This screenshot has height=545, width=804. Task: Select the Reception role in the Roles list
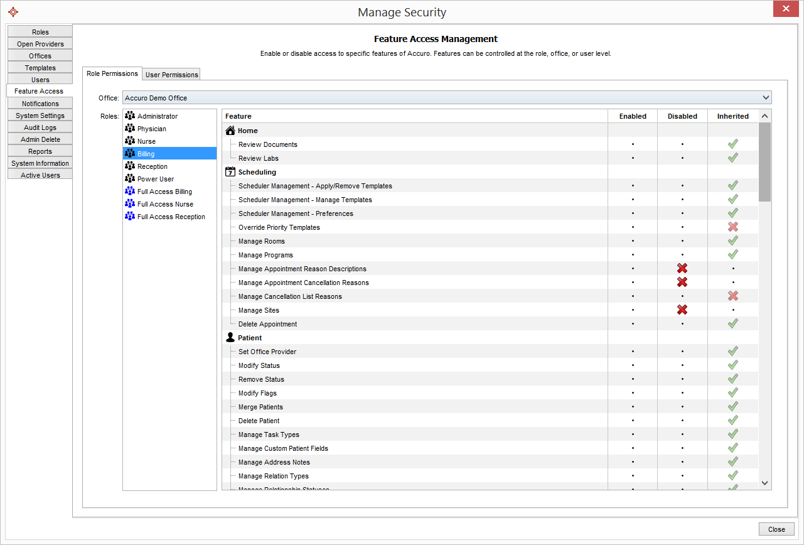pos(151,166)
